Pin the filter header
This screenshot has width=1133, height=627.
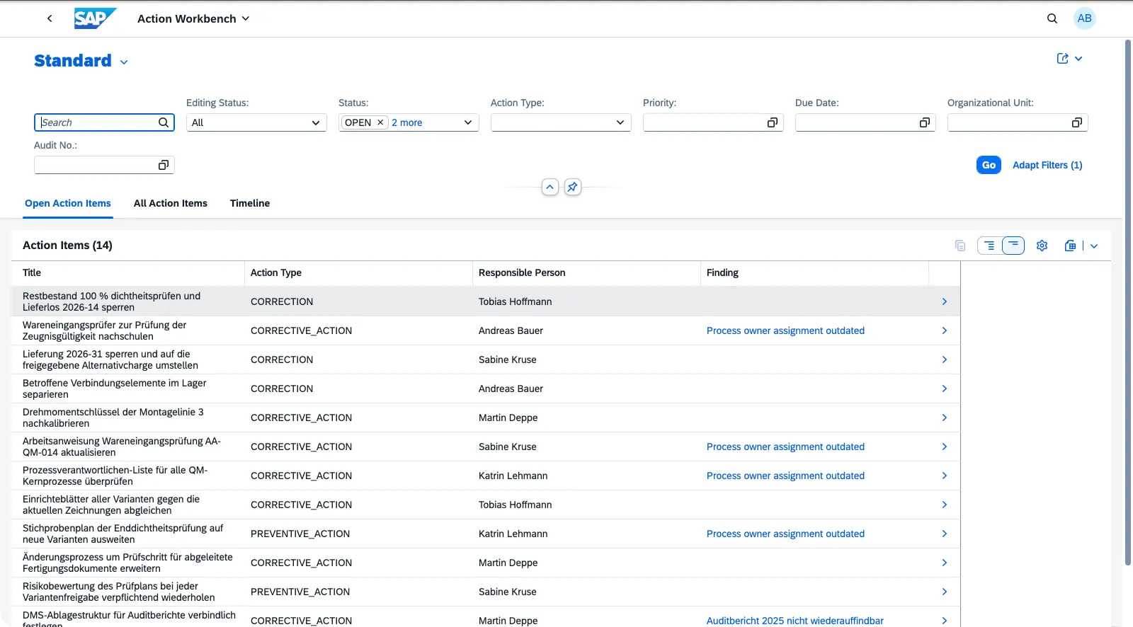[573, 187]
